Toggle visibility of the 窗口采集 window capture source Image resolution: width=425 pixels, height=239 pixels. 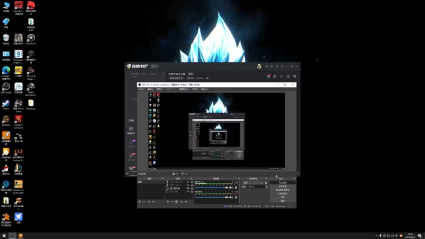[x=188, y=191]
